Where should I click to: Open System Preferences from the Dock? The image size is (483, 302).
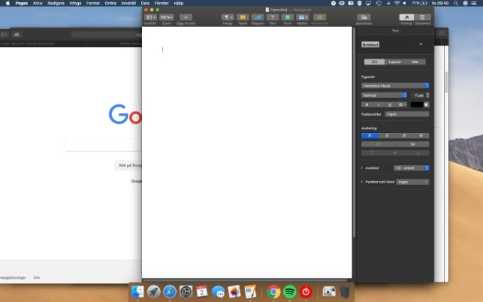coord(186,291)
